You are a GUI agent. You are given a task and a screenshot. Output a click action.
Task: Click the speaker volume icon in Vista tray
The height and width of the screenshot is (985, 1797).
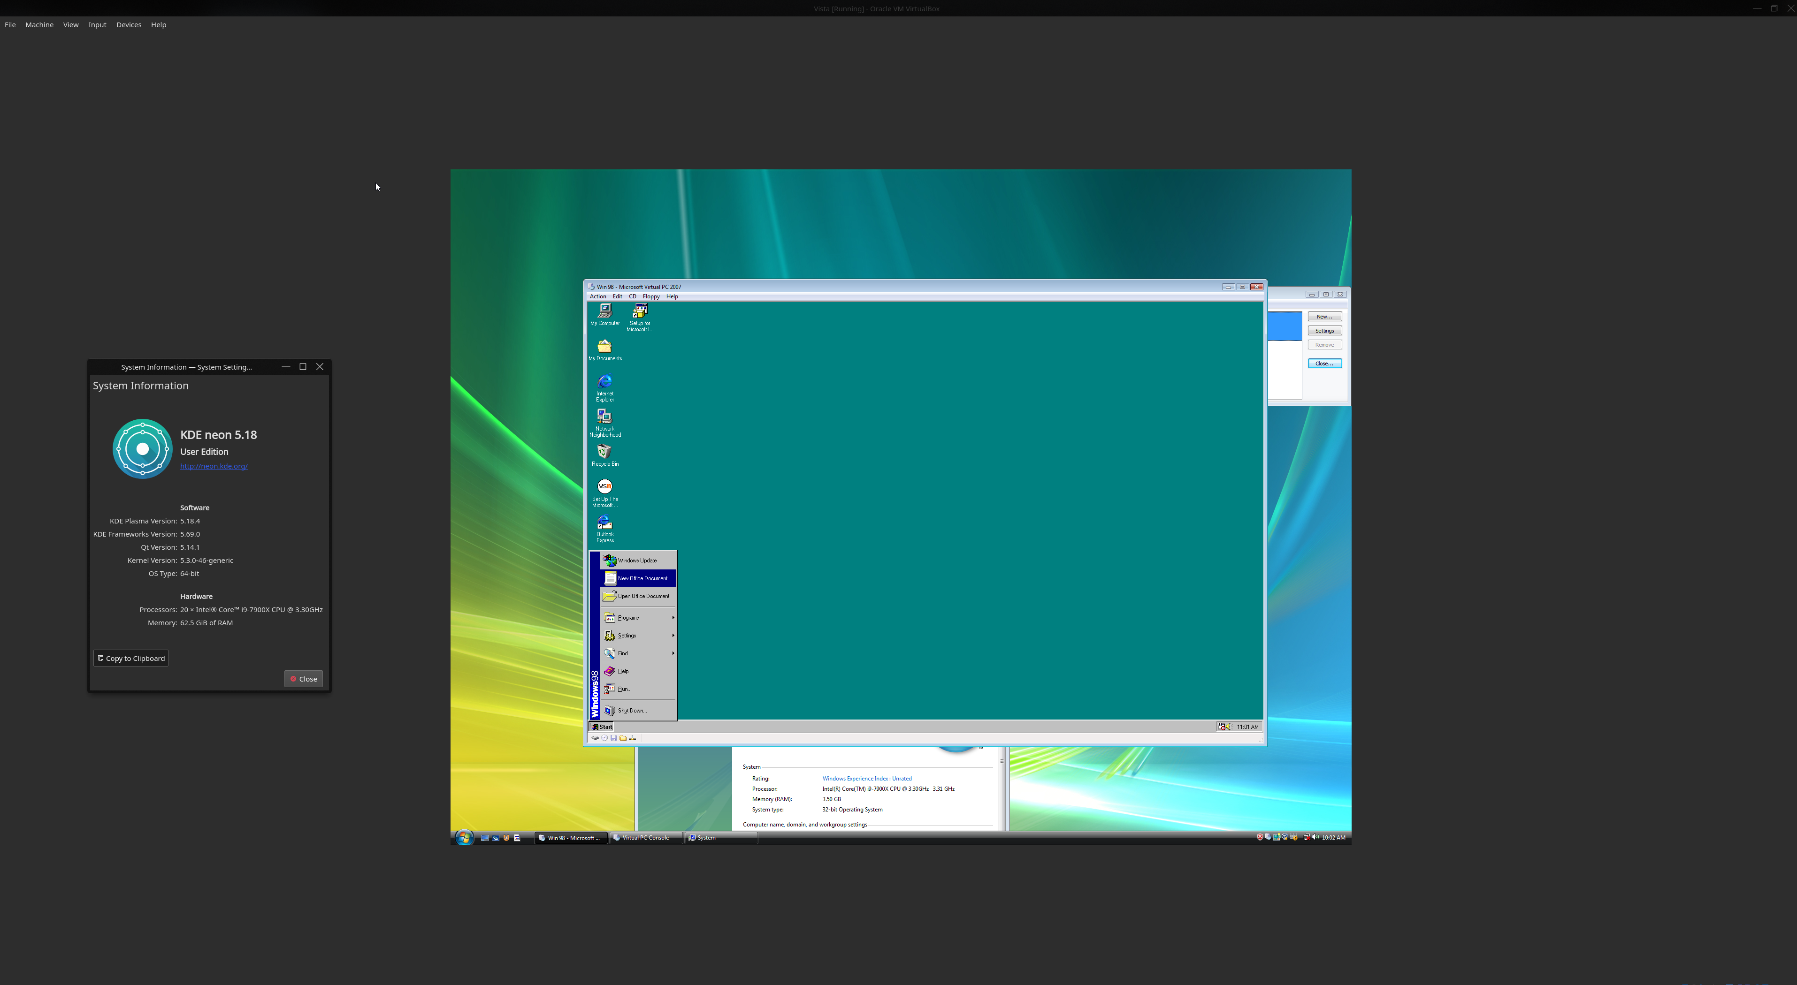(x=1315, y=837)
